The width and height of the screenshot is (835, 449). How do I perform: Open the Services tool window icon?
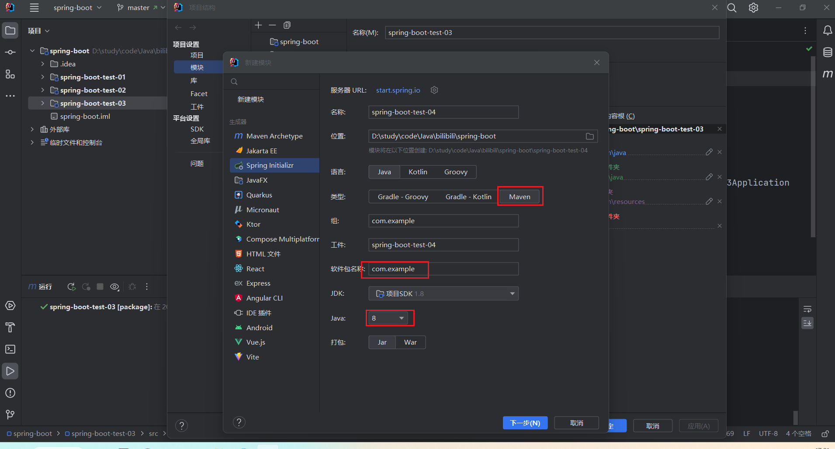coord(10,306)
